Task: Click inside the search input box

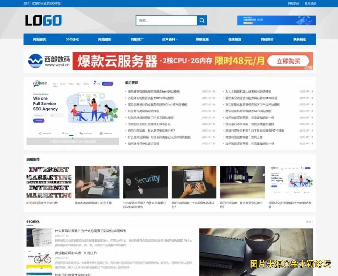Action: click(167, 21)
